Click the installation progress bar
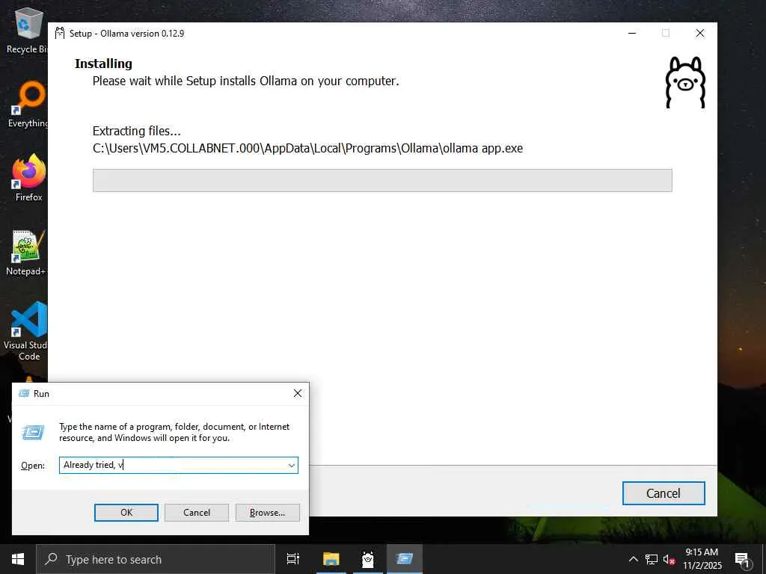Viewport: 766px width, 574px height. tap(382, 181)
